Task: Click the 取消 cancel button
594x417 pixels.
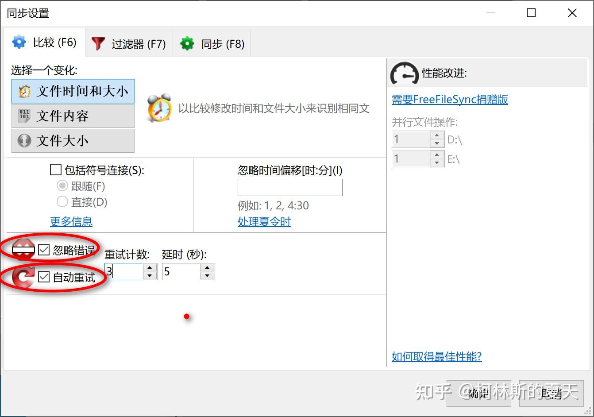Action: (x=552, y=393)
